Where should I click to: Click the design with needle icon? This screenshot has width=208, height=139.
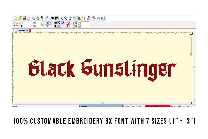(x=103, y=18)
